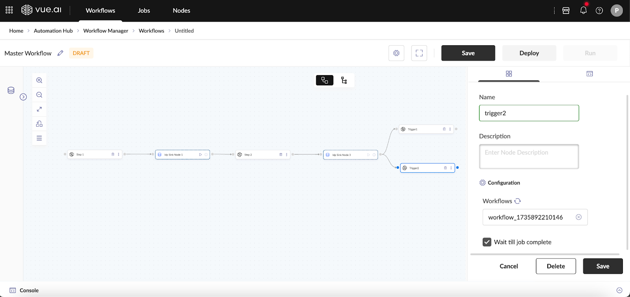
Task: Refresh the Workflows list icon
Action: [517, 201]
